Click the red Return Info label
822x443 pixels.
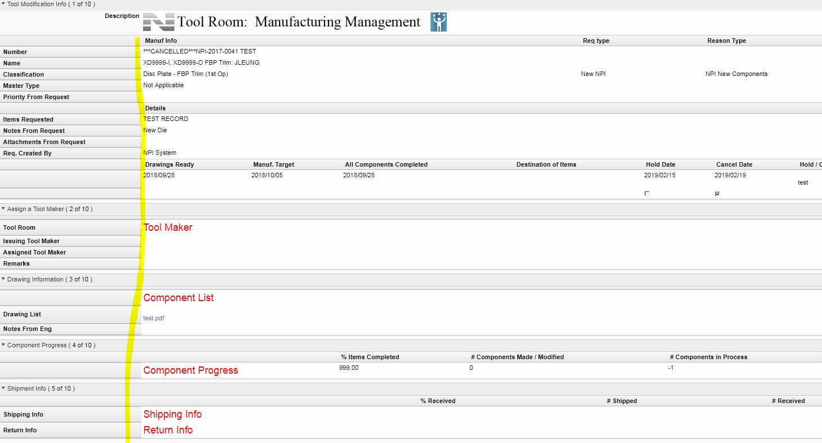pos(168,429)
